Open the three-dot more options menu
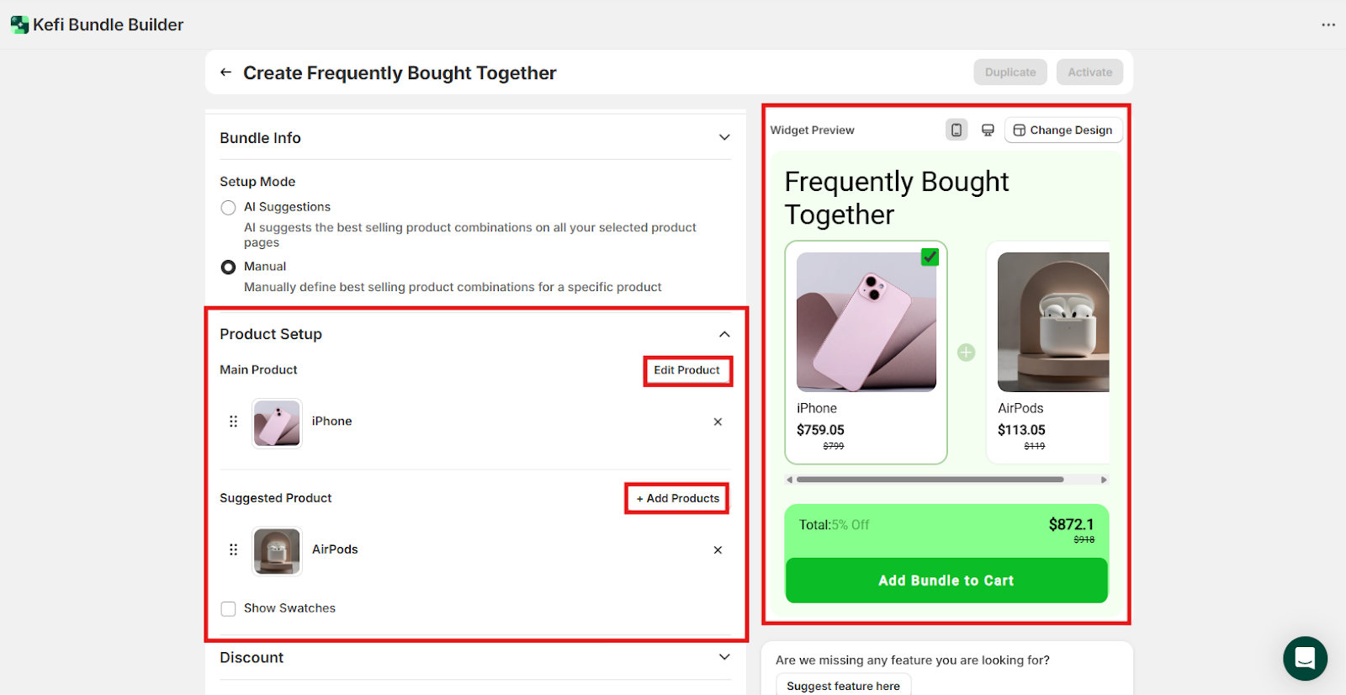Image resolution: width=1346 pixels, height=695 pixels. point(1328,24)
